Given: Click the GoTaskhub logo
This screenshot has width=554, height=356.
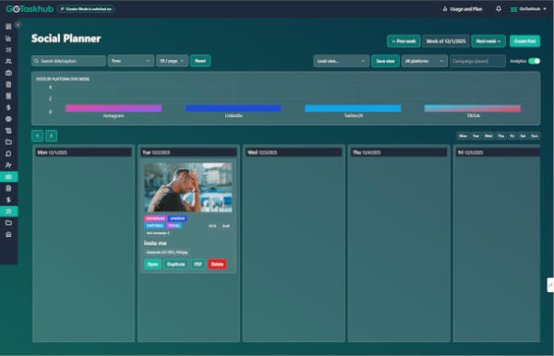Looking at the screenshot, I should tap(30, 9).
